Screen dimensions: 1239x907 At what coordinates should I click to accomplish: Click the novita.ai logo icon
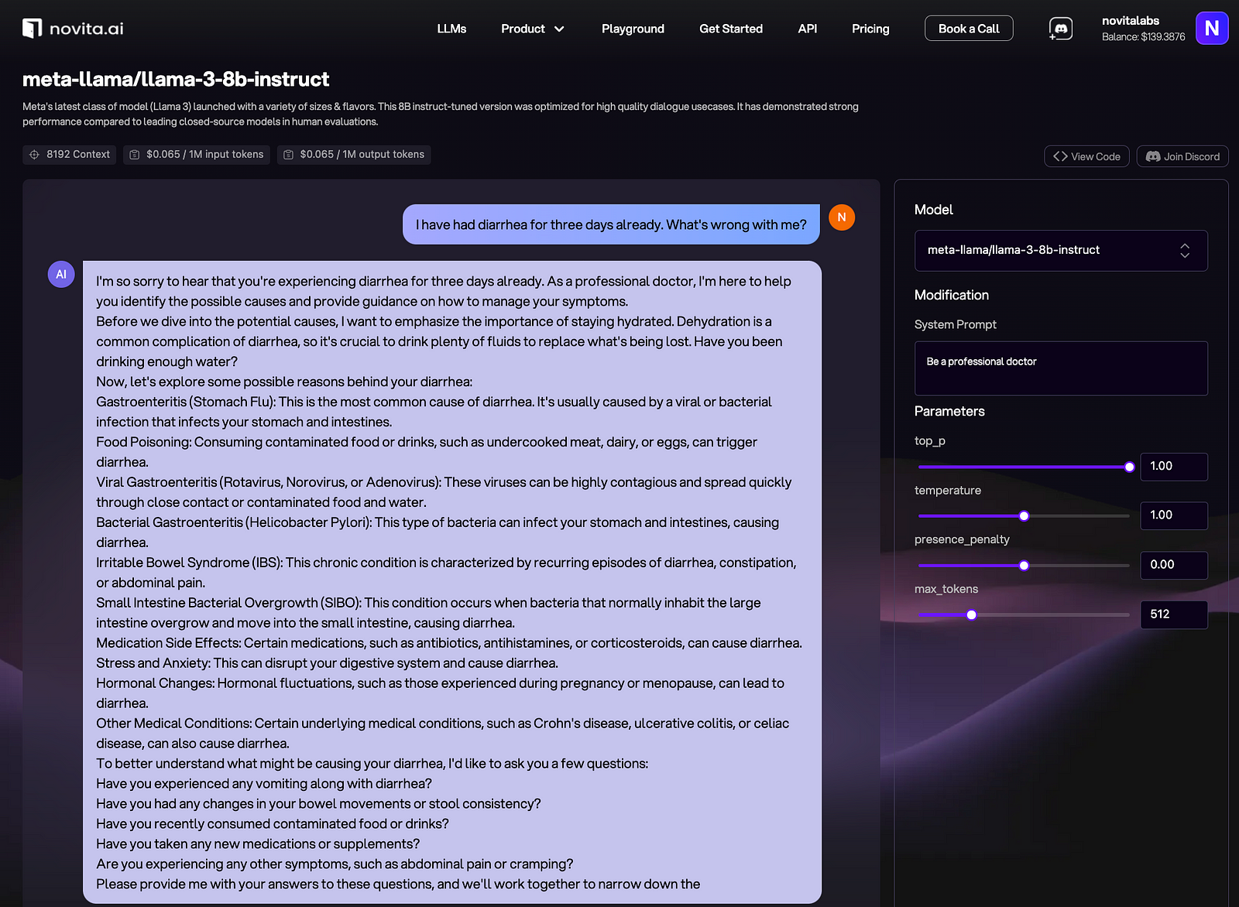32,29
